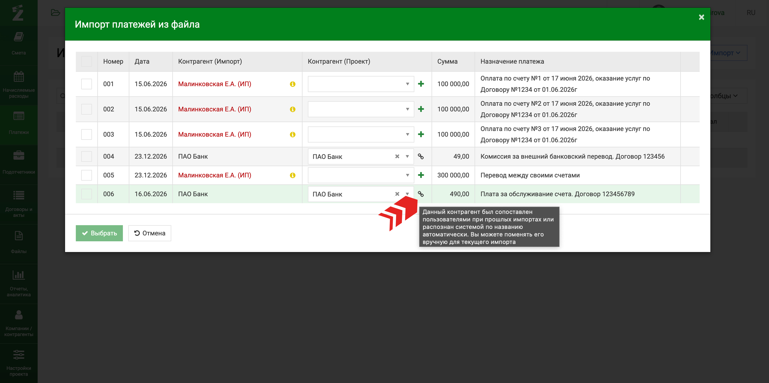This screenshot has width=769, height=383.
Task: Click the link icon in row 004
Action: pyautogui.click(x=421, y=156)
